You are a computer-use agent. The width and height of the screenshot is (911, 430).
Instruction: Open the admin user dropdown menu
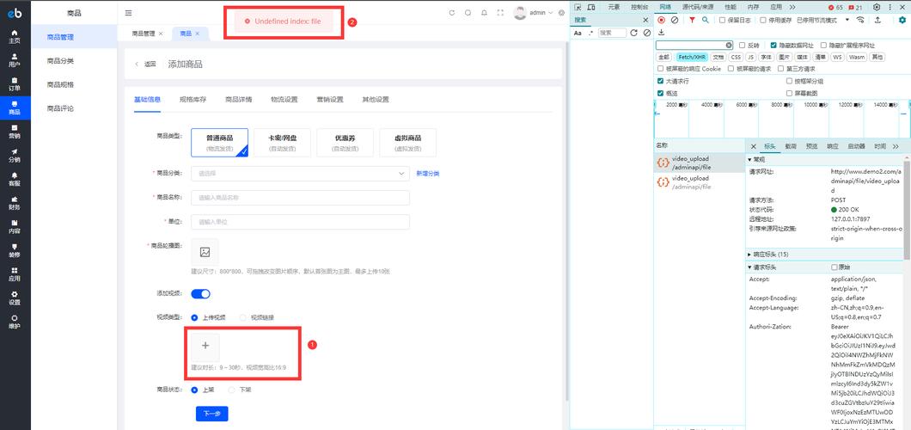(534, 13)
